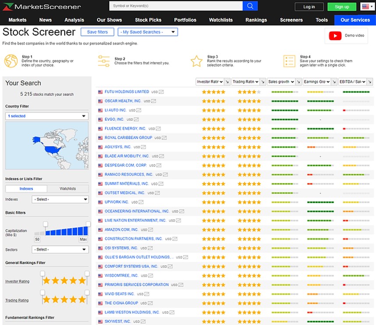Viewport: 376px width, 325px height.
Task: Change the EBITDA / Sales column dropdown
Action: pos(352,82)
